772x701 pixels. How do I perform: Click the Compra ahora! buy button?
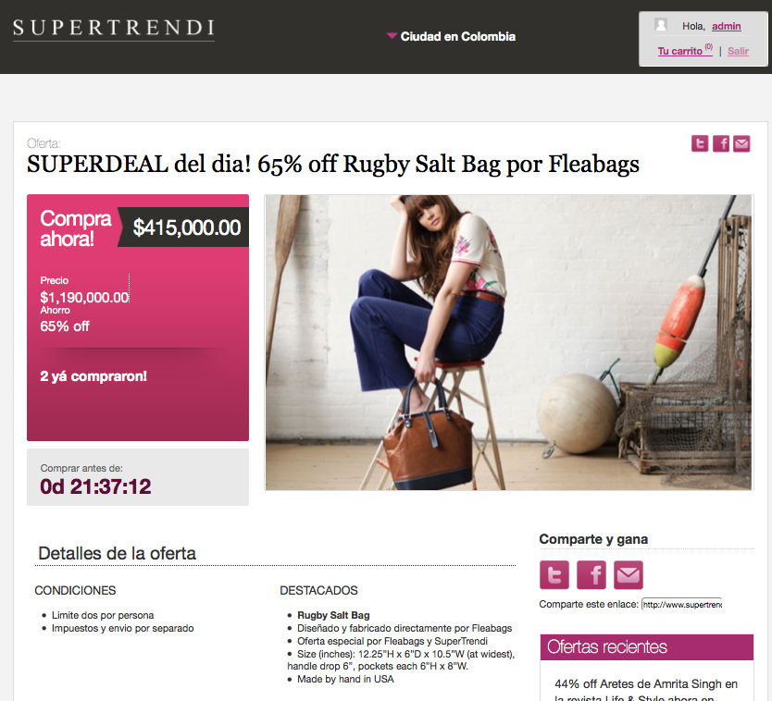pos(75,228)
